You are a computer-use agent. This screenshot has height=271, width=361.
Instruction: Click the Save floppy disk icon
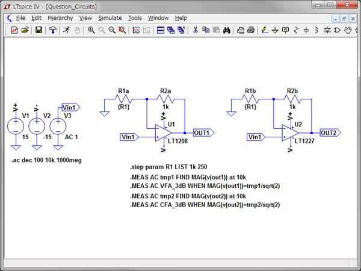pos(39,30)
